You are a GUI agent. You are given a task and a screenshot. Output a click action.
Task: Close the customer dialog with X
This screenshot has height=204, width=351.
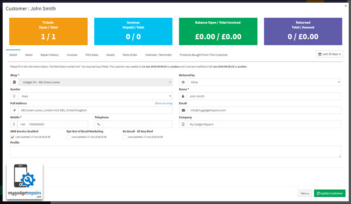click(x=346, y=6)
